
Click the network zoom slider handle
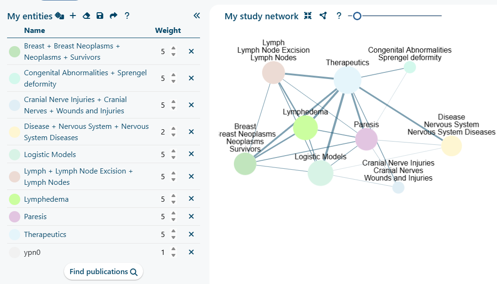click(357, 16)
